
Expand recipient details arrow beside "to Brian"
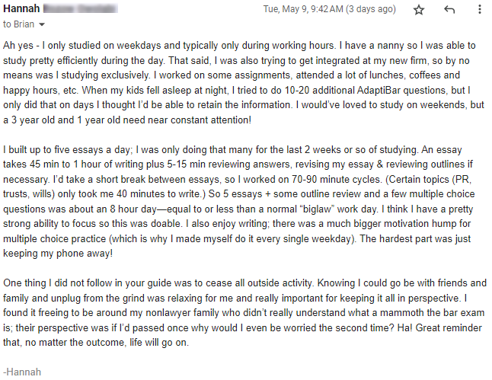tap(42, 24)
